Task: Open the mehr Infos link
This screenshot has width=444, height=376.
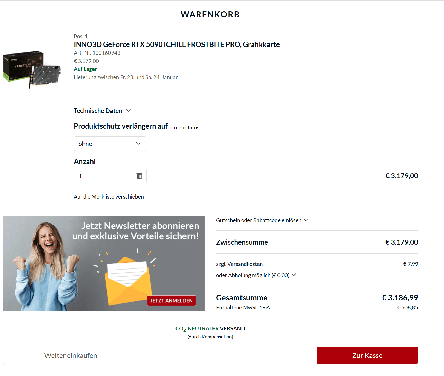Action: pos(187,128)
